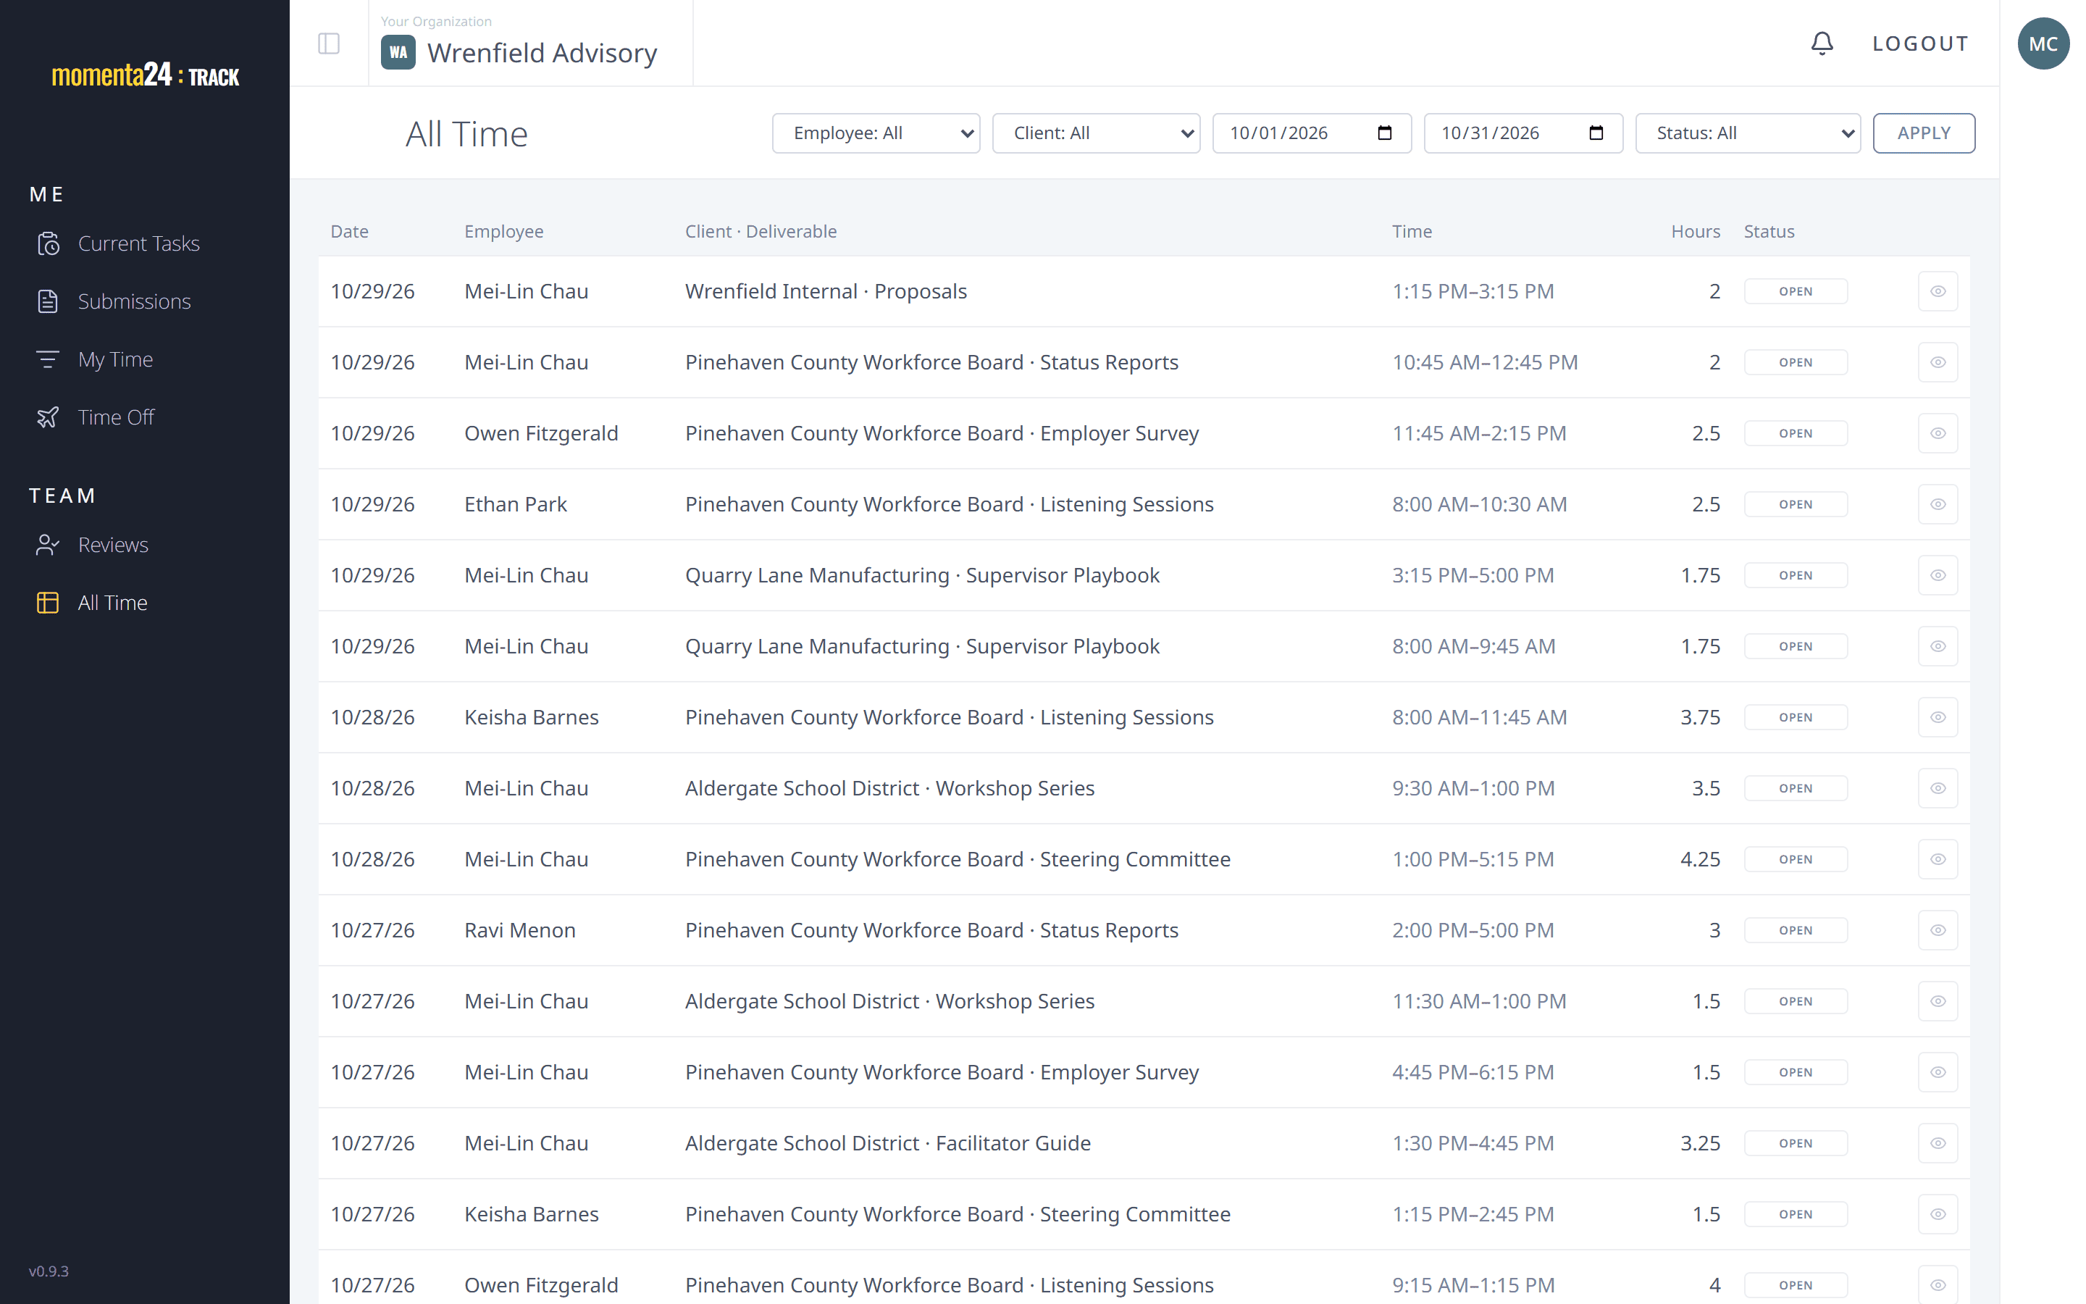Image resolution: width=2086 pixels, height=1304 pixels.
Task: Click the WA organization badge icon
Action: click(398, 53)
